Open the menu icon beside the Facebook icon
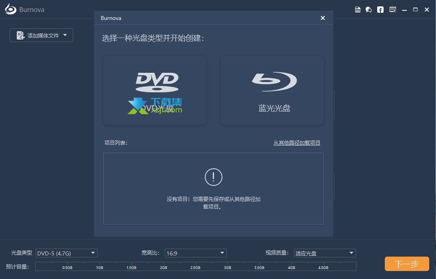This screenshot has width=436, height=279. pos(392,10)
